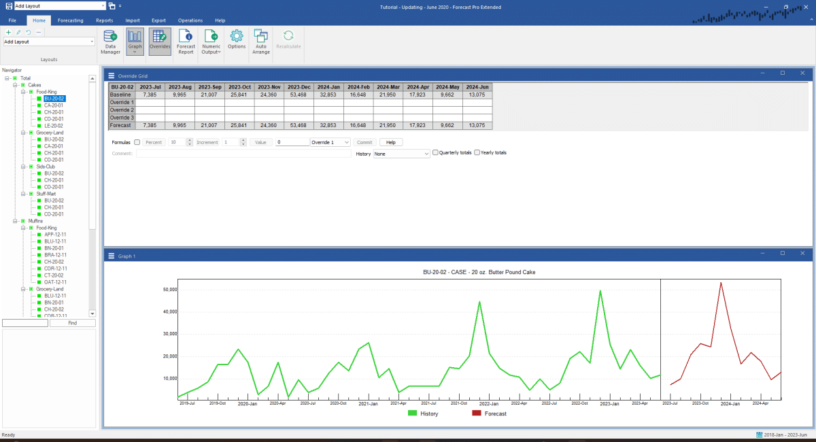Viewport: 816px width, 442px height.
Task: Open the Forecast Report
Action: coord(186,42)
